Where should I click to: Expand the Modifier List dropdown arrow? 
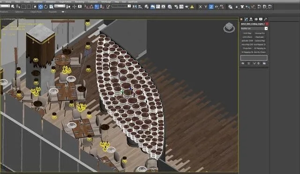(266, 29)
